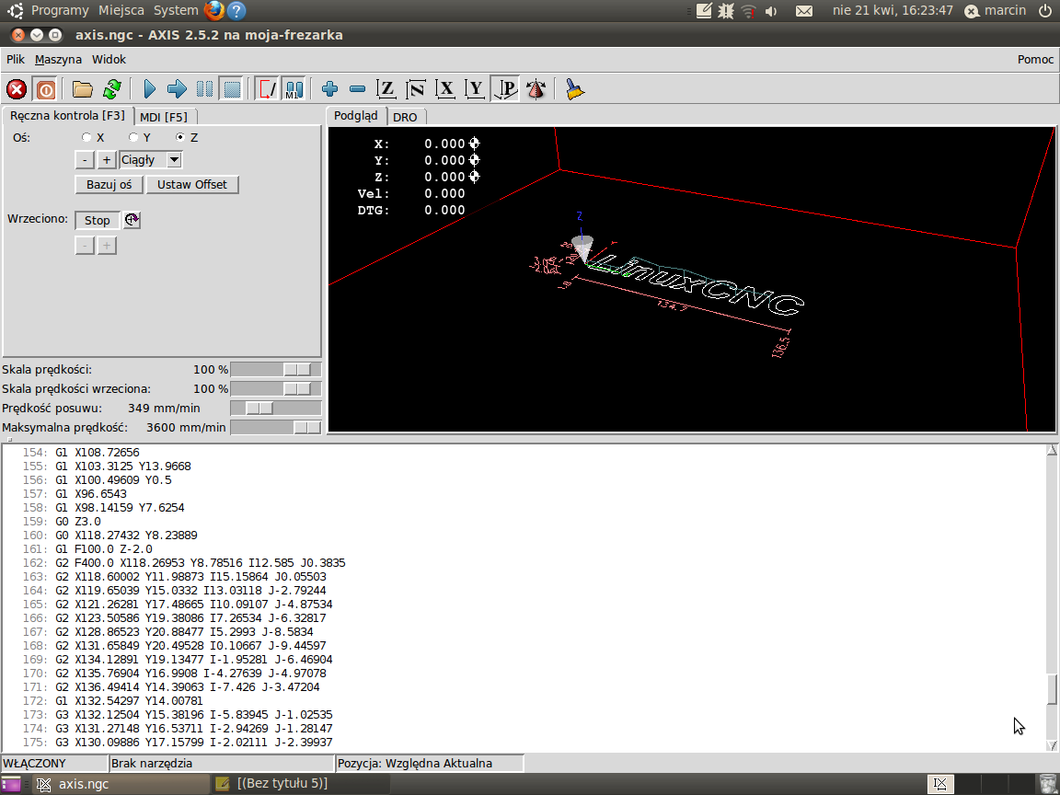
Task: Stop the spindle with Stop button
Action: pos(98,221)
